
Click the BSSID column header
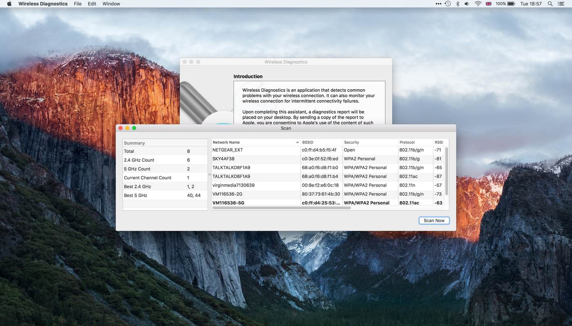(322, 142)
